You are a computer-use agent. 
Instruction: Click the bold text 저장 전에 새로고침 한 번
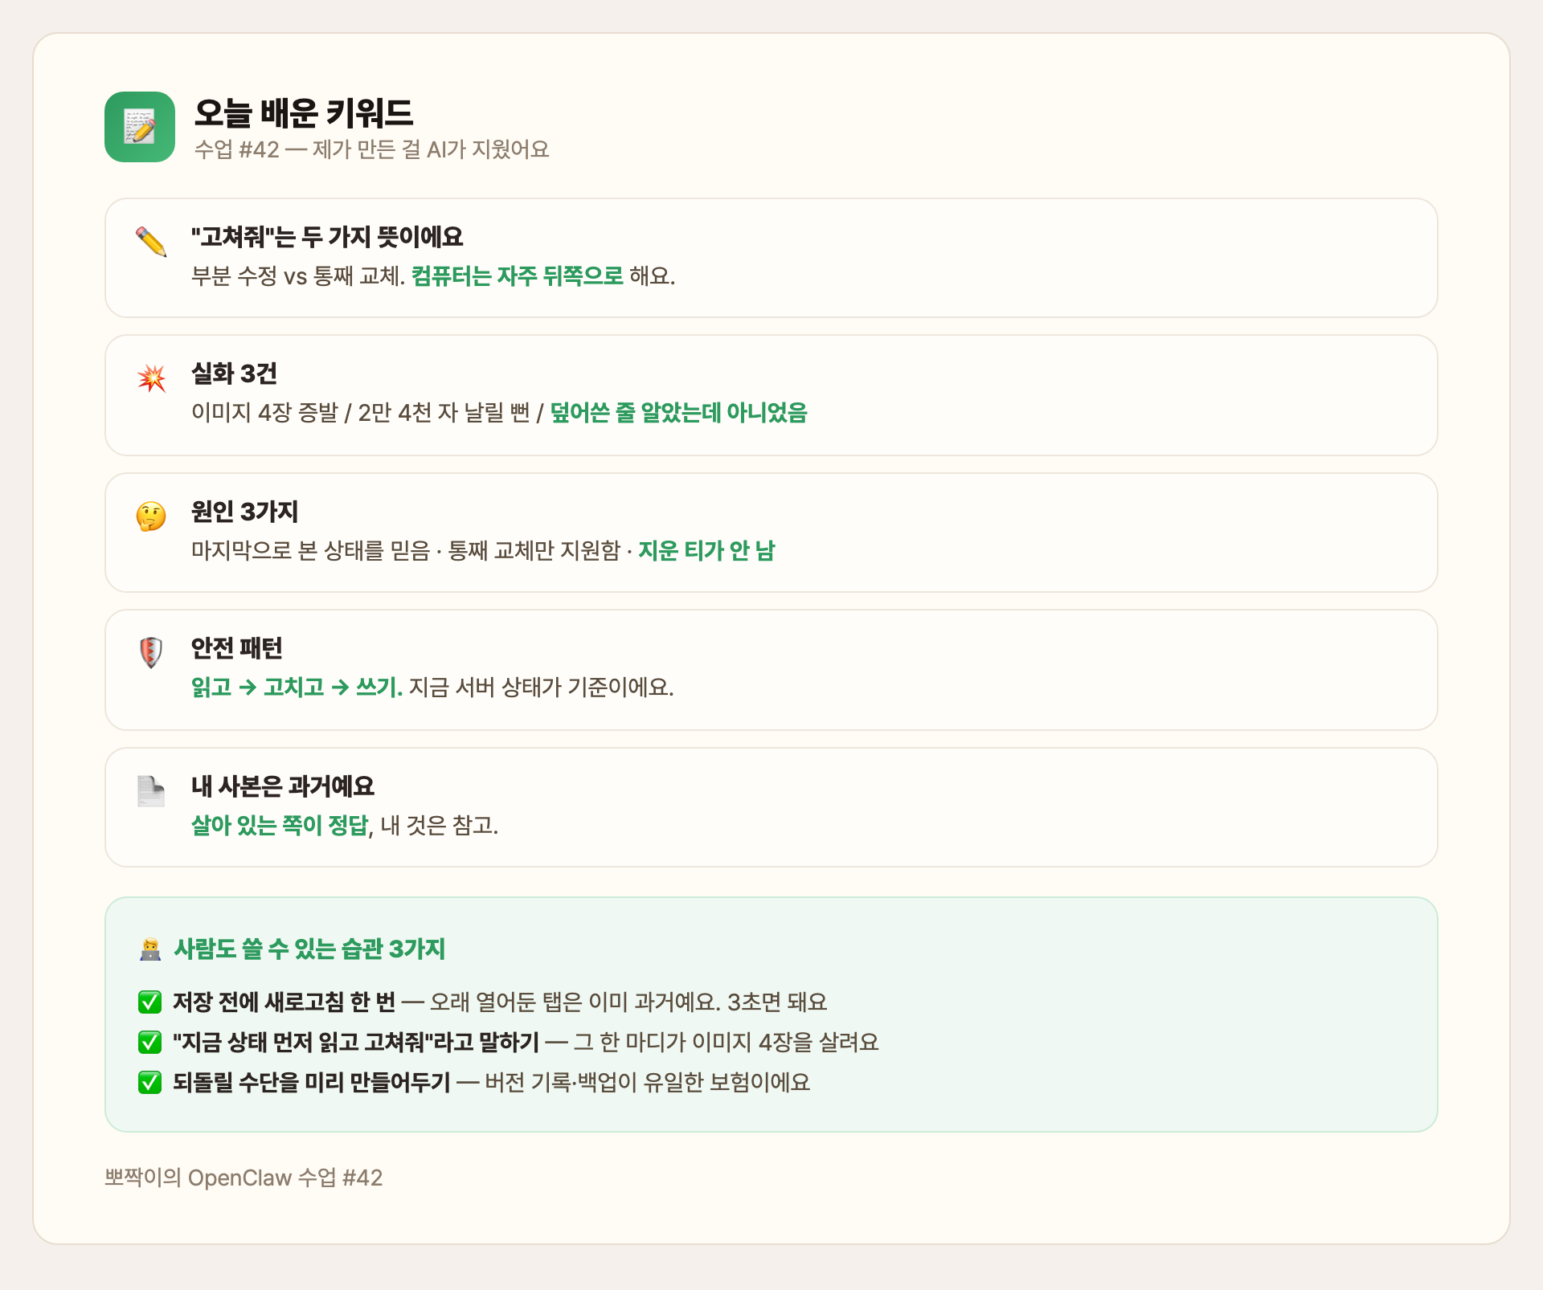coord(284,1002)
